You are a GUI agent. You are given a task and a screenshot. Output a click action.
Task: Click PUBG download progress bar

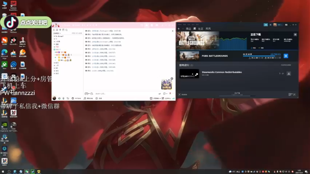point(262,56)
